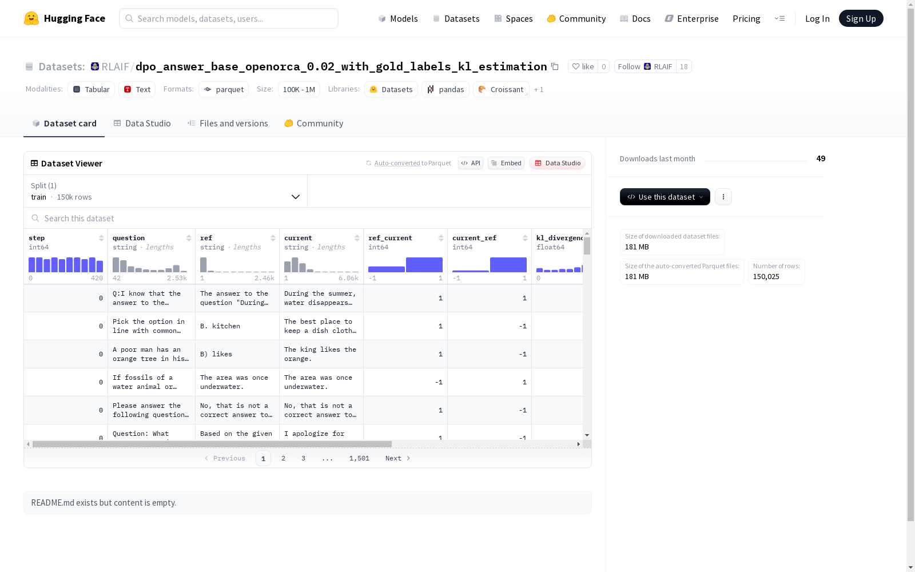Click the ref_current column histogram

405,264
